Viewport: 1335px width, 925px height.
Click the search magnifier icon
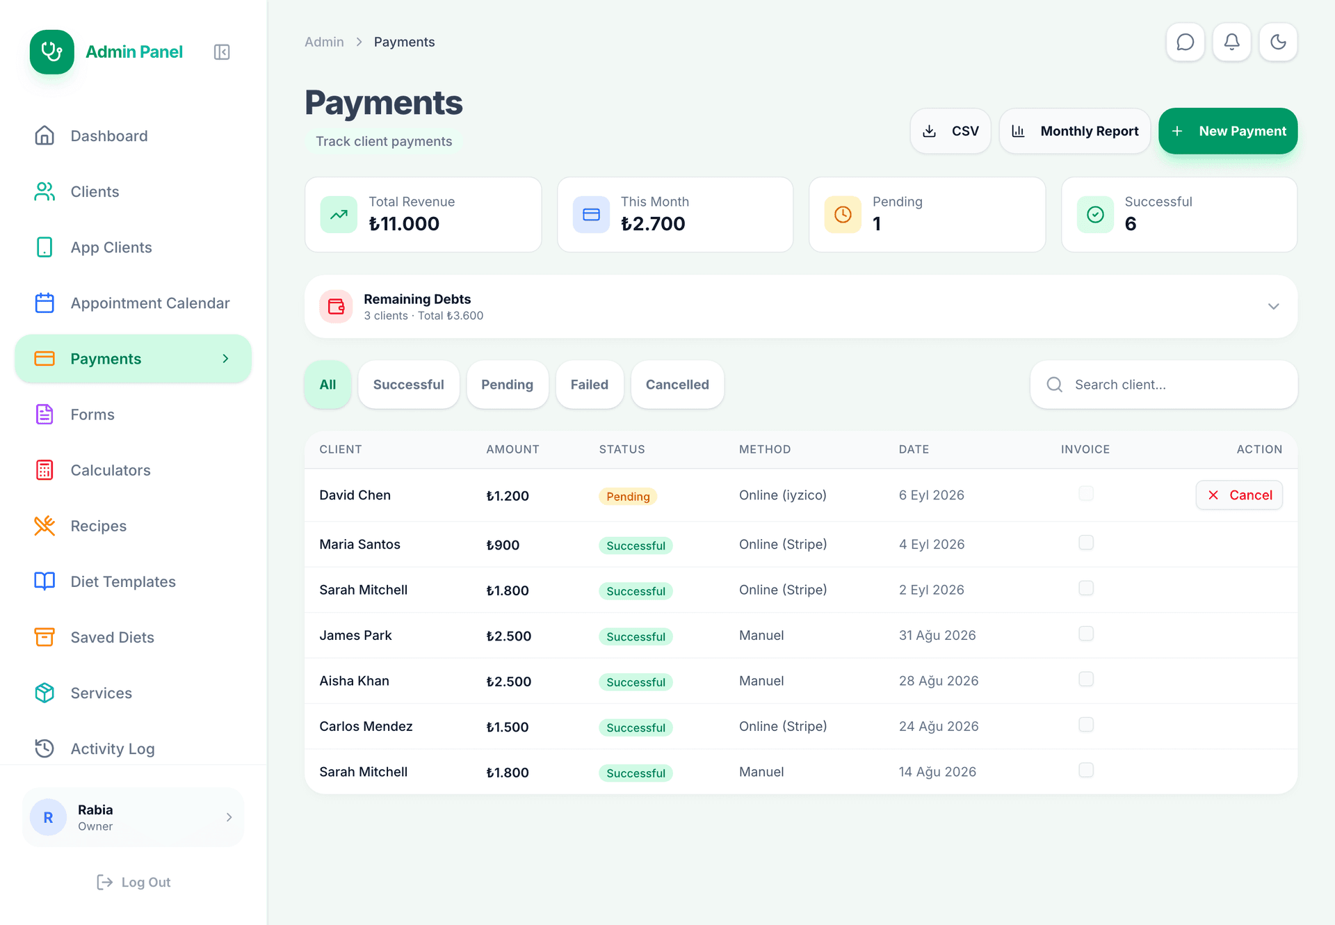[1054, 385]
